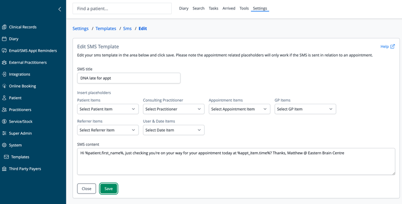402x204 pixels.
Task: Switch to the Tasks tab
Action: point(213,8)
